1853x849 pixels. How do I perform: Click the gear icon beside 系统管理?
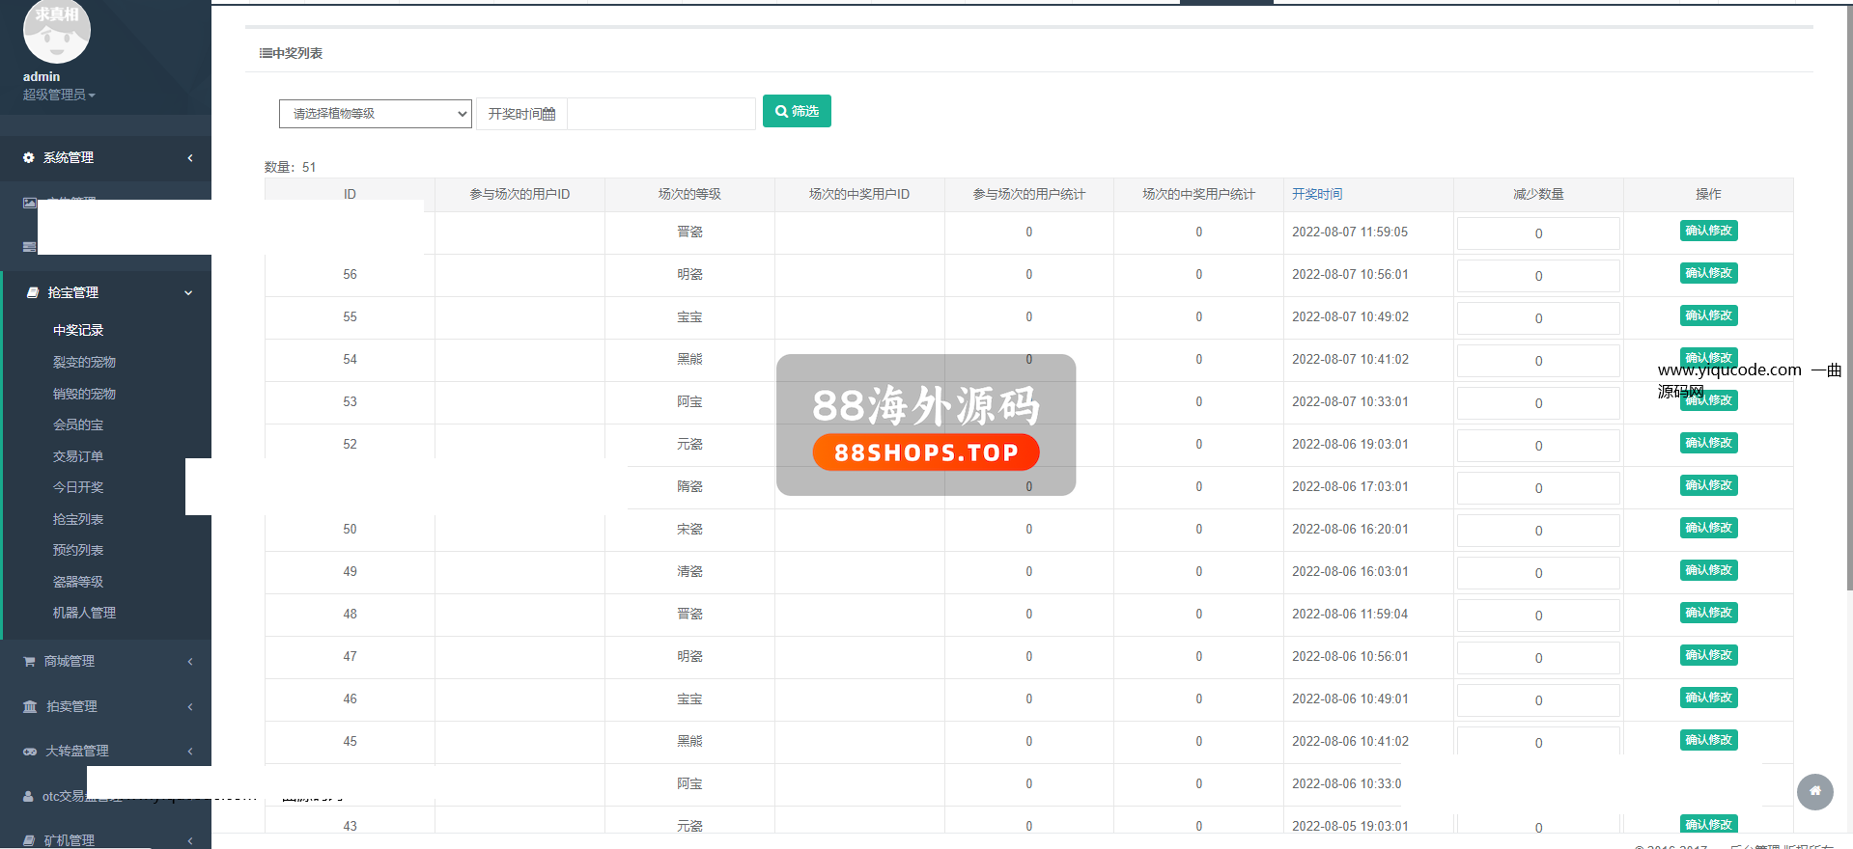(x=29, y=157)
